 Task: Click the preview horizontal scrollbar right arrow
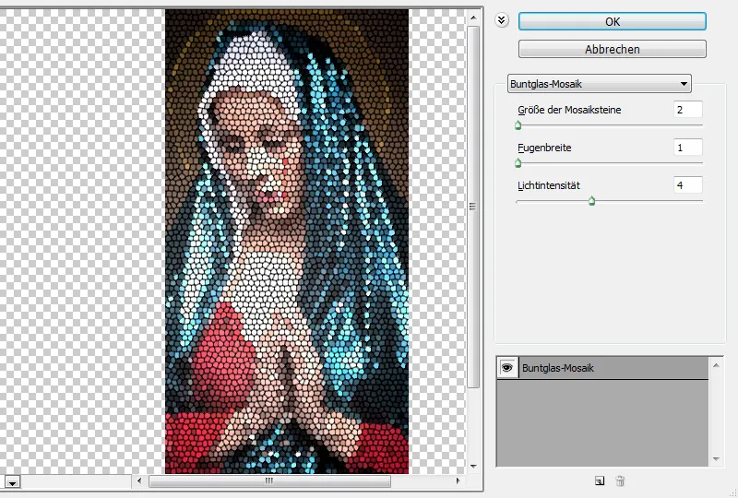pos(458,481)
